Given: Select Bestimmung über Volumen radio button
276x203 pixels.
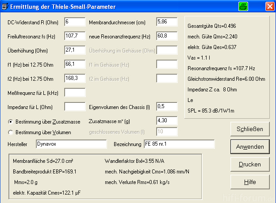Looking at the screenshot, I should [x=11, y=132].
